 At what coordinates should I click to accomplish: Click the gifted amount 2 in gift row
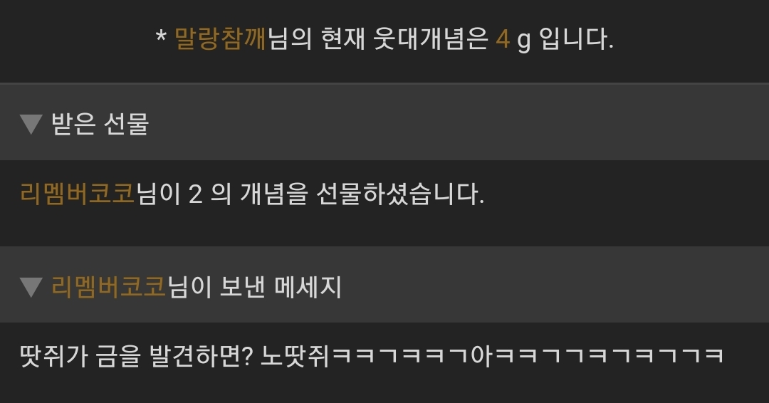[x=195, y=194]
